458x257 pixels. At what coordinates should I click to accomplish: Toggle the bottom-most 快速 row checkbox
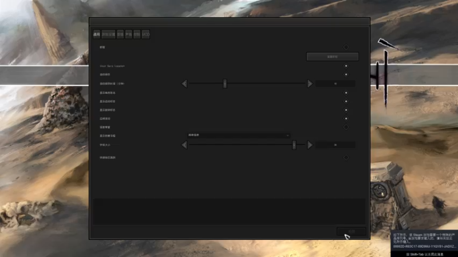(346, 158)
